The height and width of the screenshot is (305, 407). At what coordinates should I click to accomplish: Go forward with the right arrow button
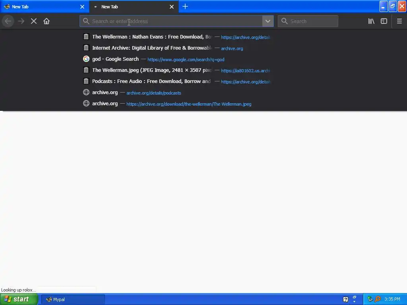(21, 21)
